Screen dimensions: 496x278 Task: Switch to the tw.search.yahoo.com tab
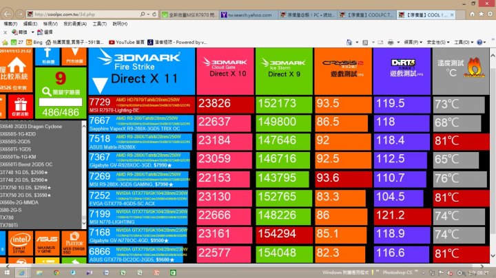click(248, 14)
